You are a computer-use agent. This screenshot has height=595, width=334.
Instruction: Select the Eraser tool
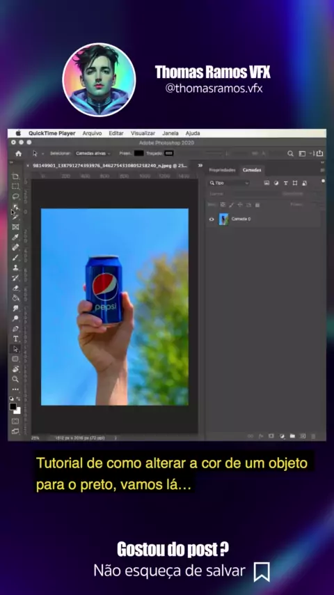pos(15,288)
